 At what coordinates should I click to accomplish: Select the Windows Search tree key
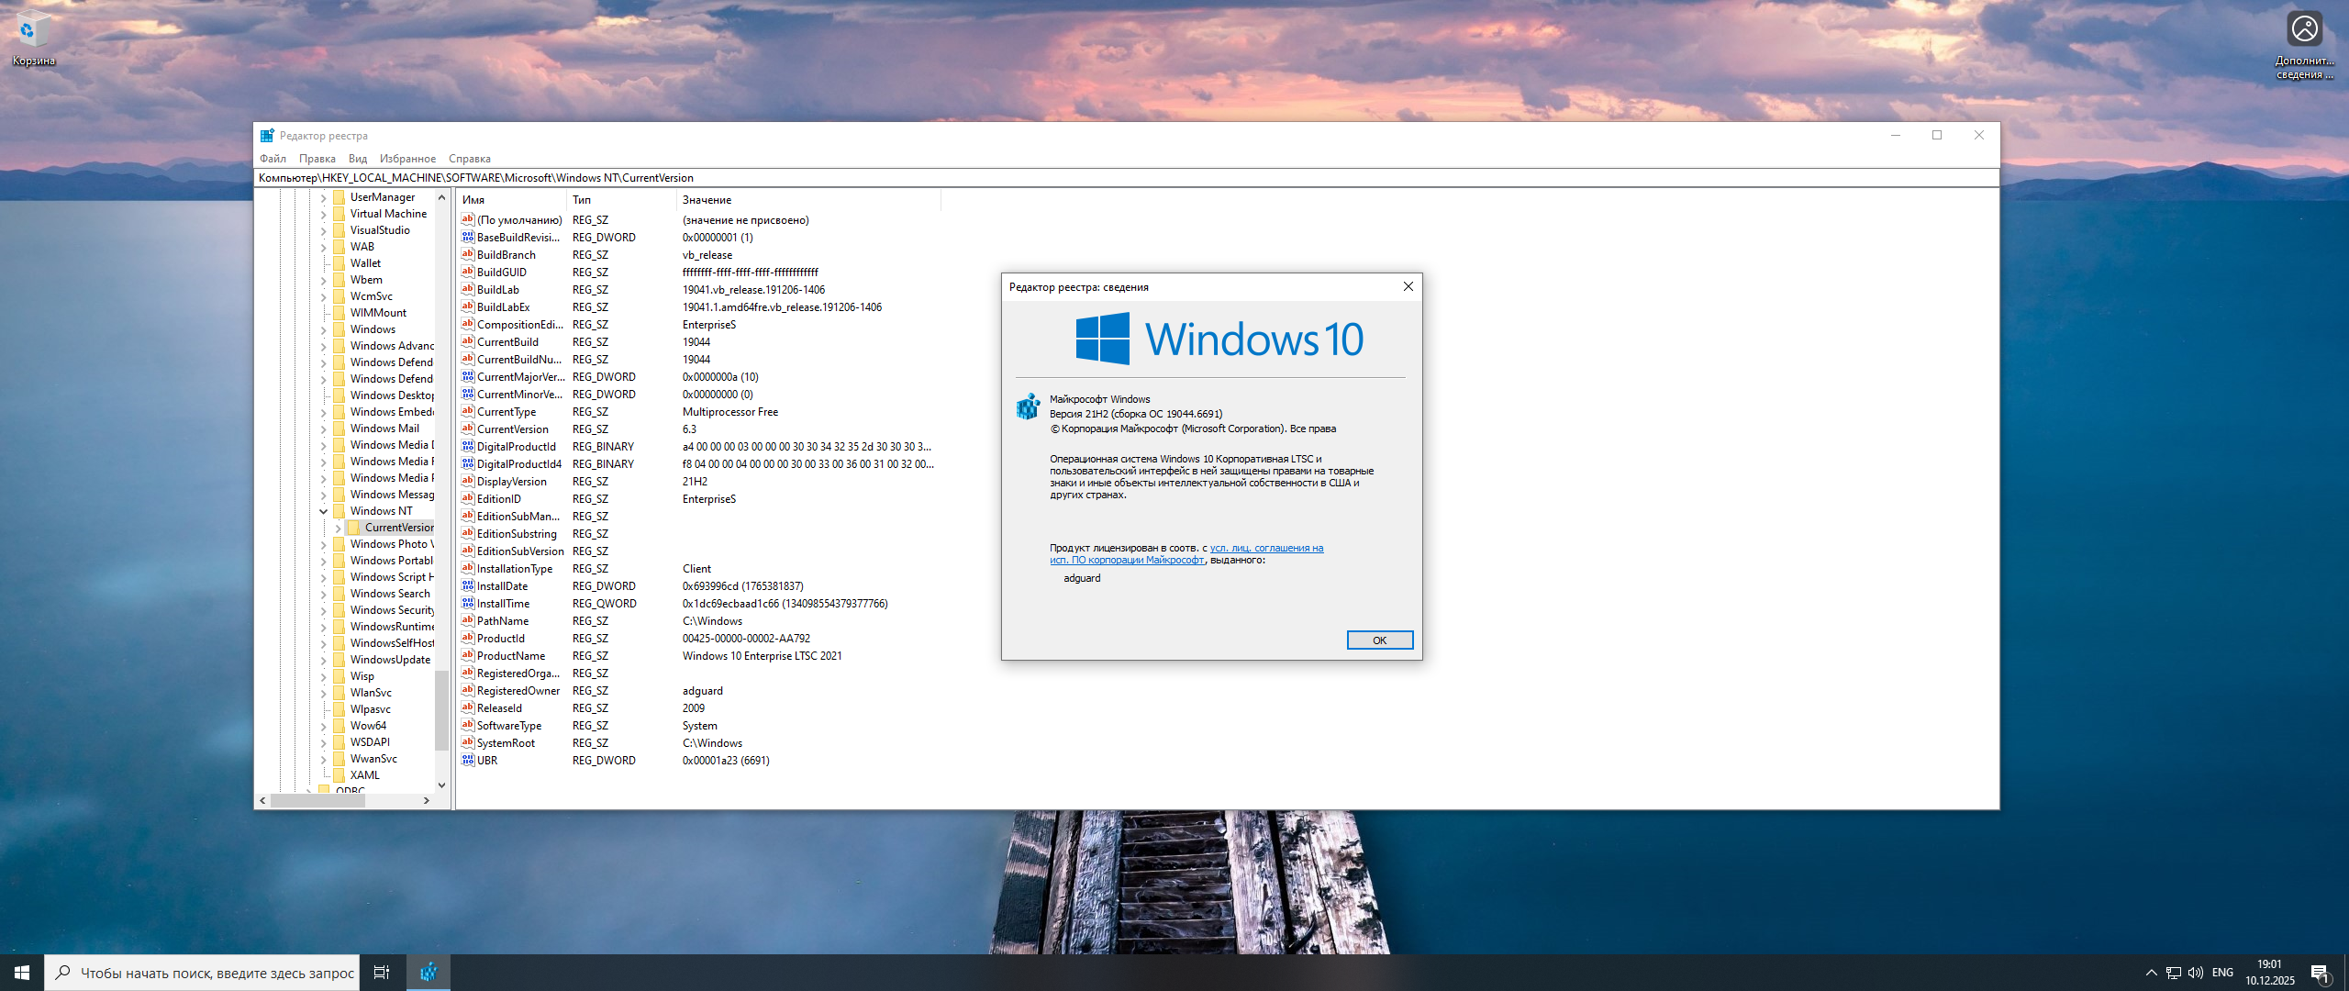click(389, 594)
